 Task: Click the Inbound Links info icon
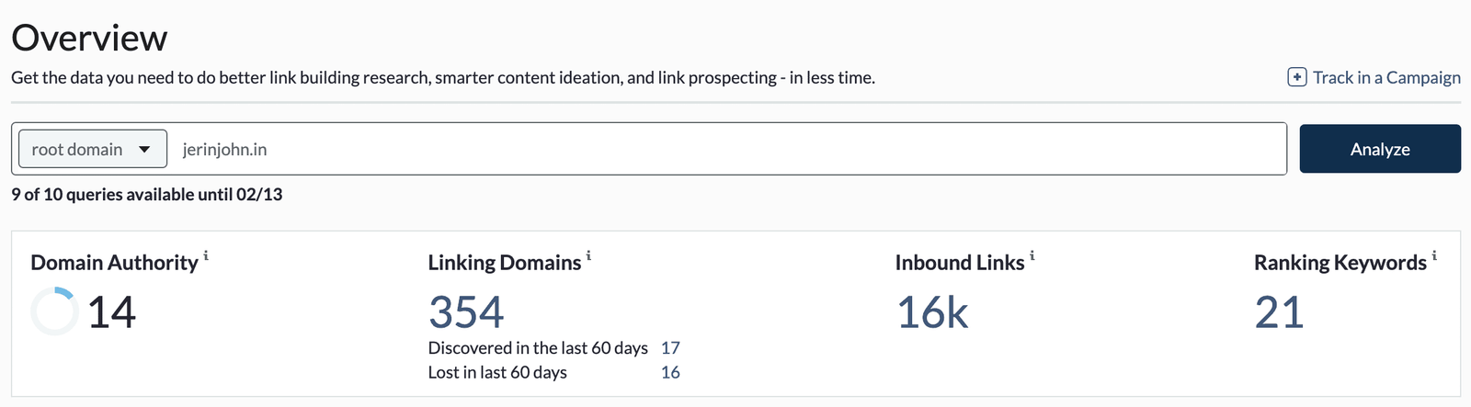coord(1032,255)
